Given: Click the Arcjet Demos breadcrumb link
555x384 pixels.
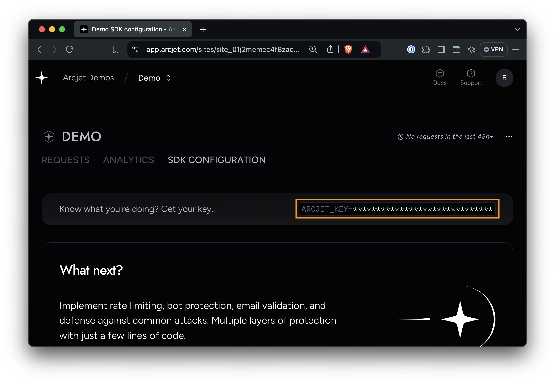Looking at the screenshot, I should tap(88, 78).
